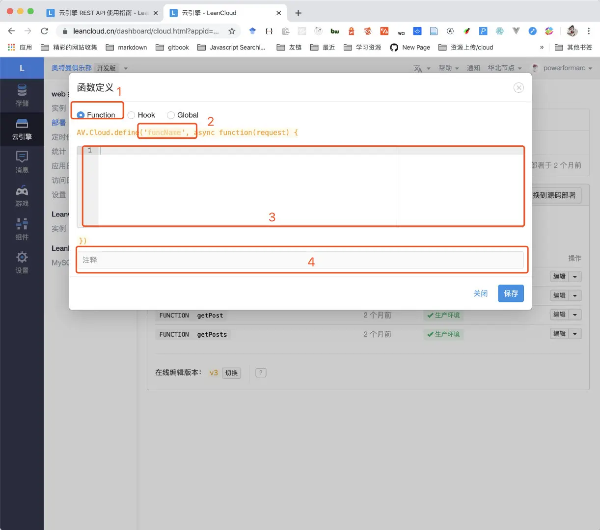Open the 资源上传/cloud bookmark folder

point(466,47)
